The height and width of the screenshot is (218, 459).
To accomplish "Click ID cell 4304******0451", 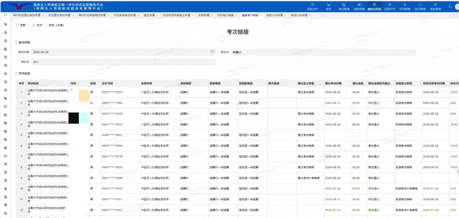I will 112,135.
